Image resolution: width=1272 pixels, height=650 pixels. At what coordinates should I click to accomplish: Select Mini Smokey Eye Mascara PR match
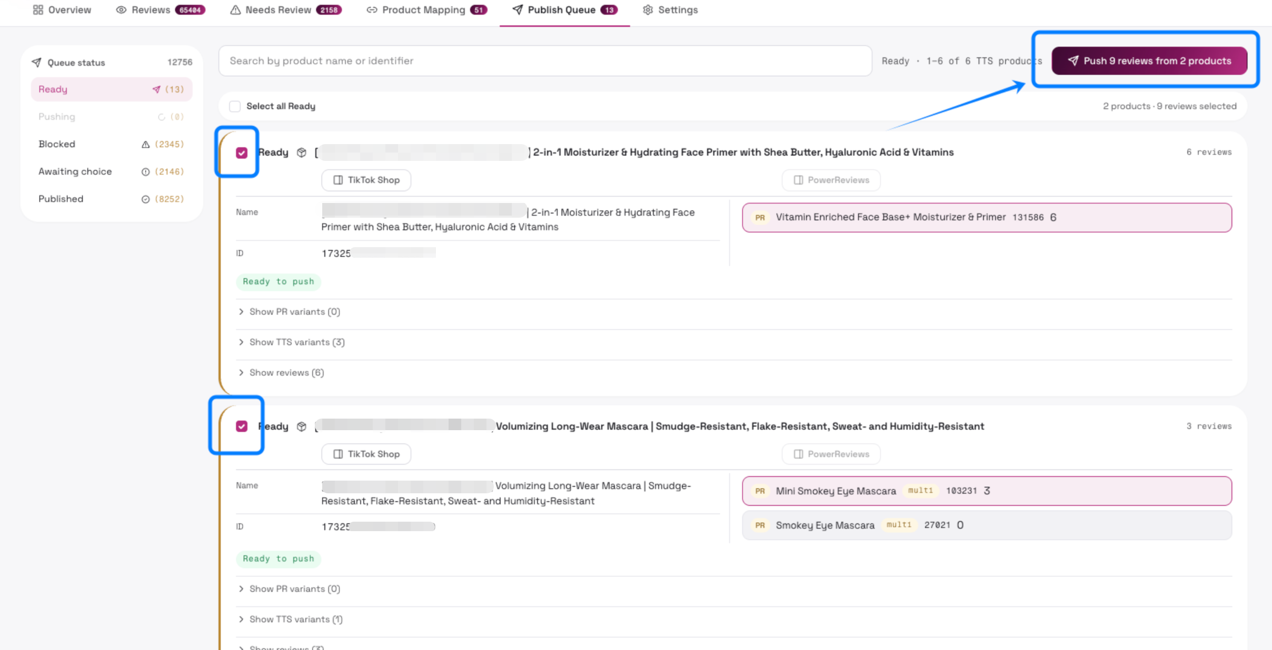click(987, 491)
